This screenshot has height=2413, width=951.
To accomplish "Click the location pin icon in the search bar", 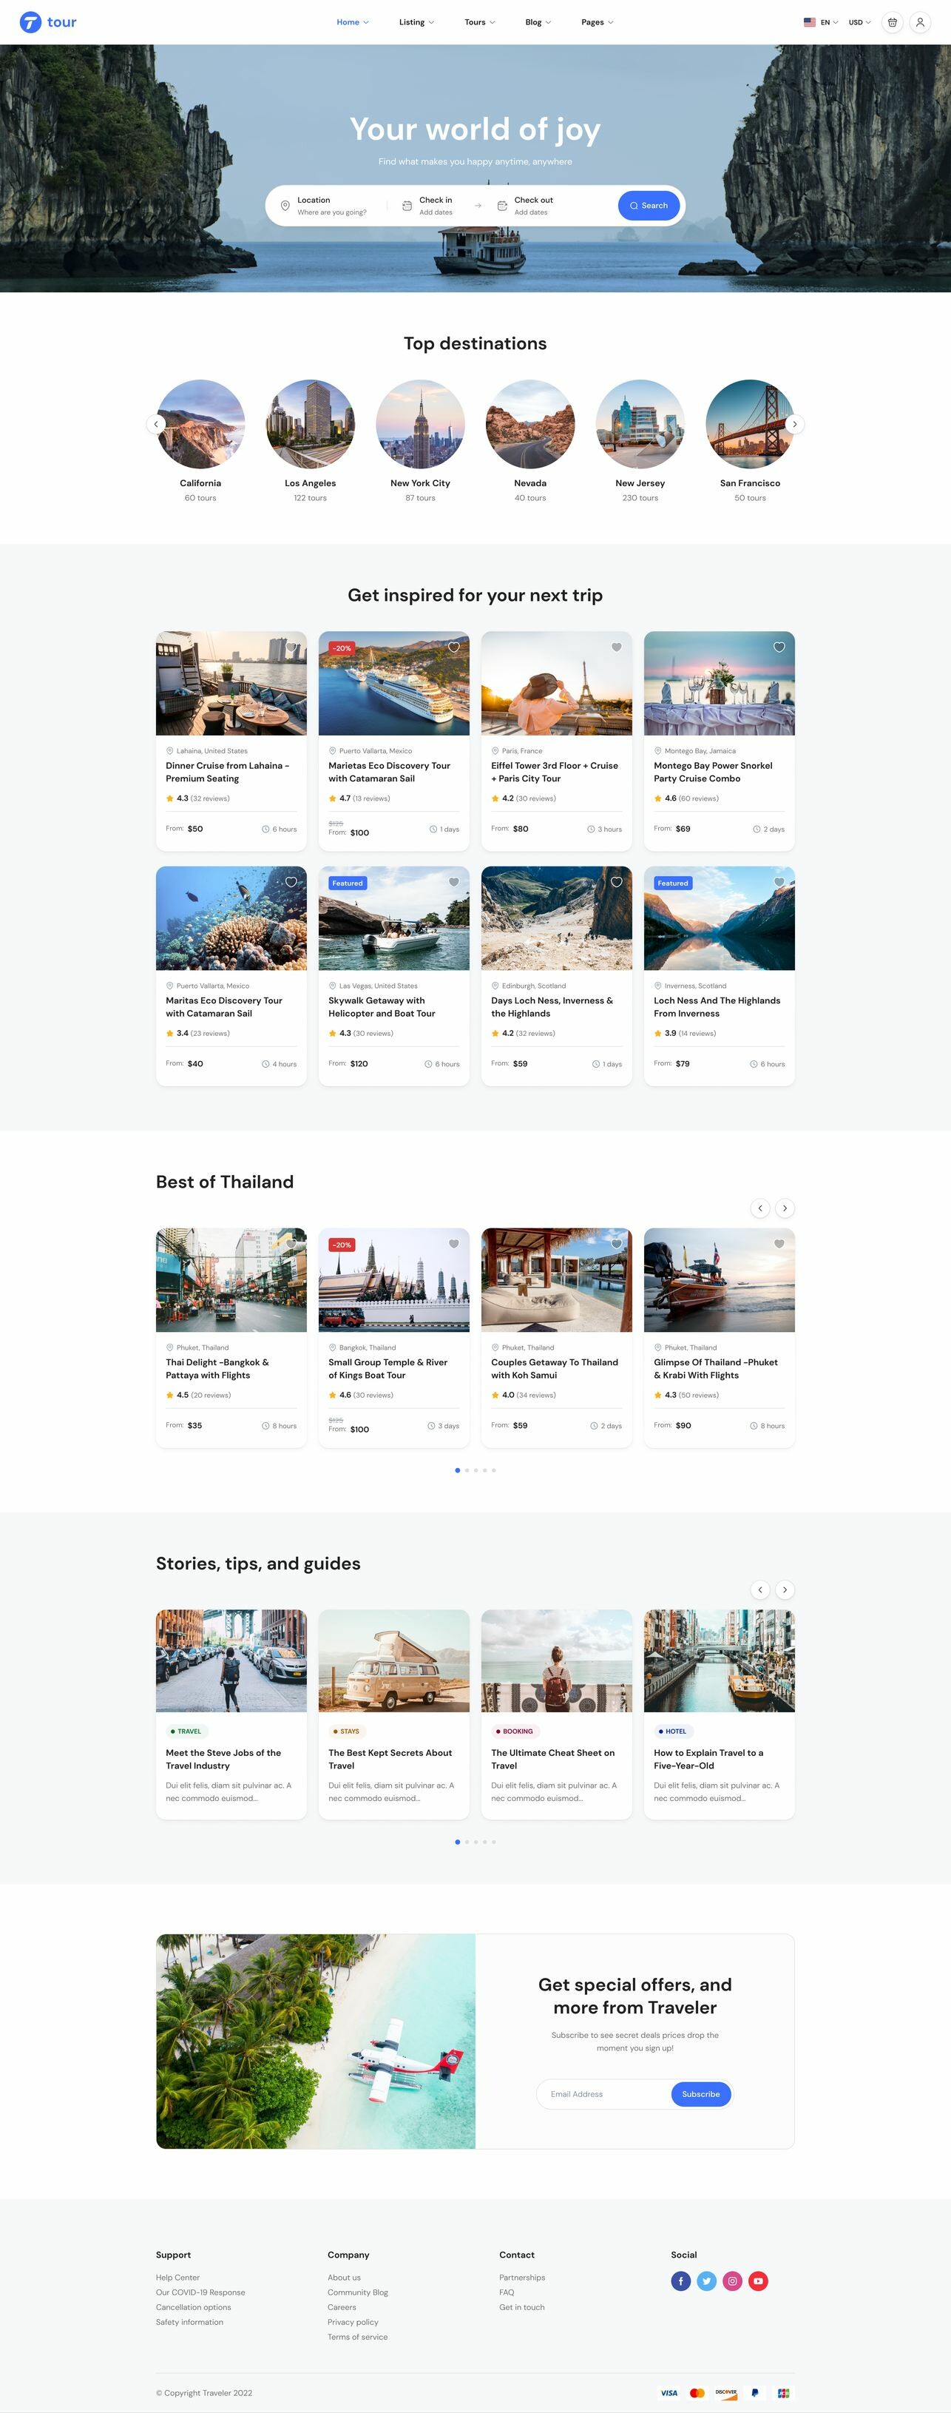I will click(285, 205).
